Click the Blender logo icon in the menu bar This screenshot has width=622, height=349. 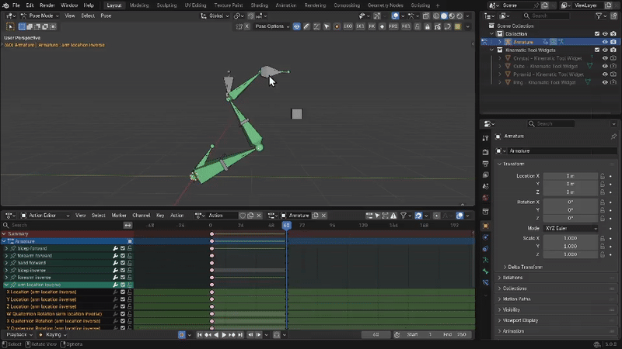[x=5, y=5]
